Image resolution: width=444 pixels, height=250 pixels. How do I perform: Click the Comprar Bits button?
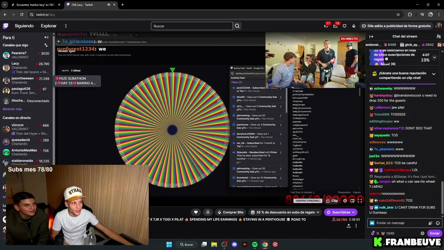point(230,212)
